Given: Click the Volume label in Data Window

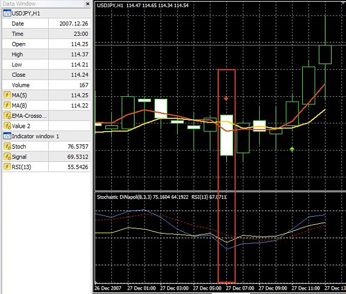Looking at the screenshot, I should pyautogui.click(x=20, y=85).
